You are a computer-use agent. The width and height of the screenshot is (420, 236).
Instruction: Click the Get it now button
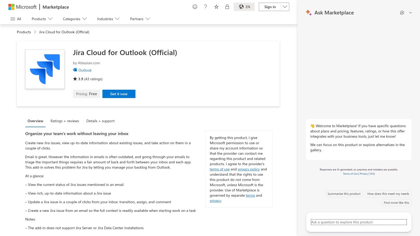click(119, 94)
